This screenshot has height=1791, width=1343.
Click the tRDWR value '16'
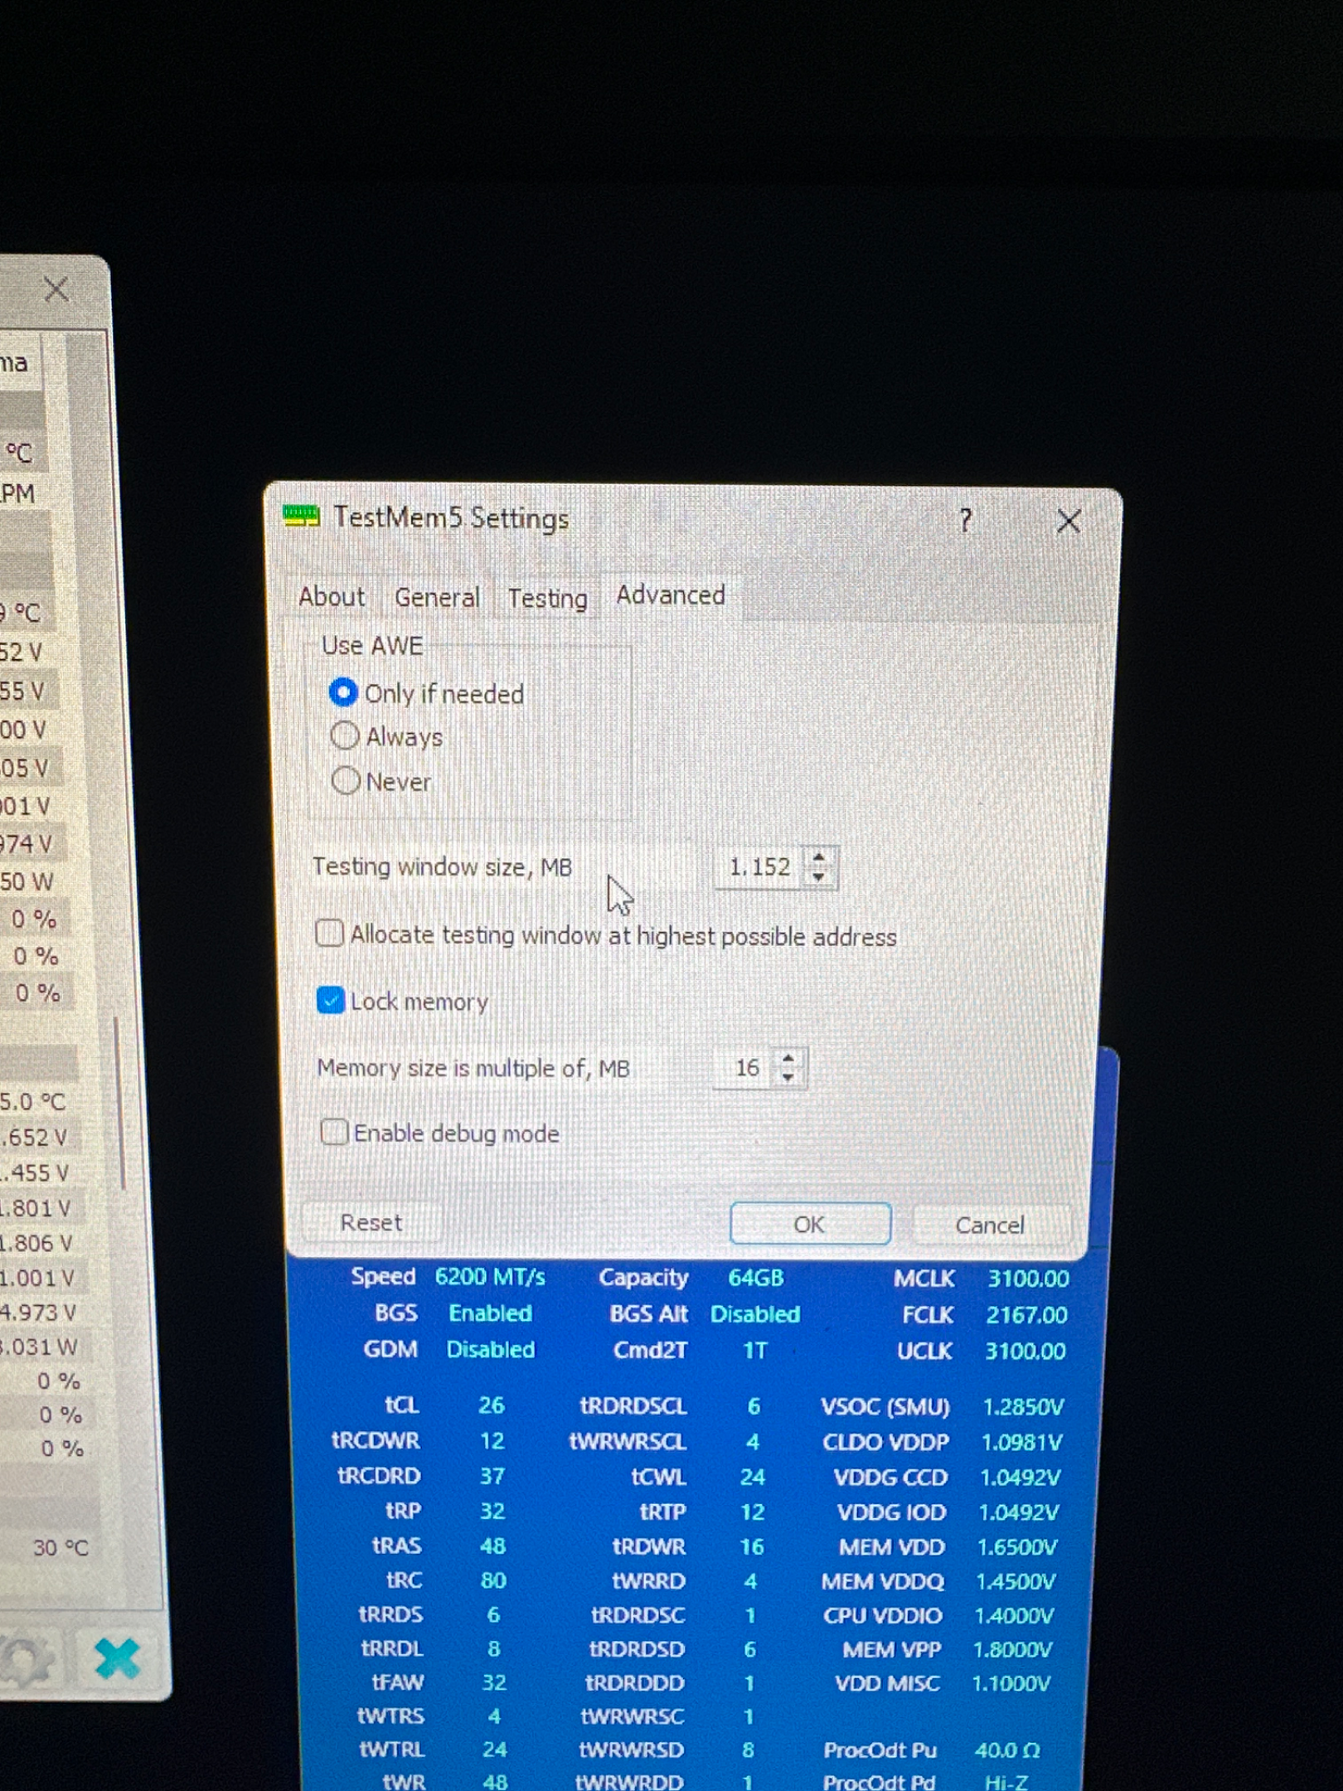coord(752,1546)
